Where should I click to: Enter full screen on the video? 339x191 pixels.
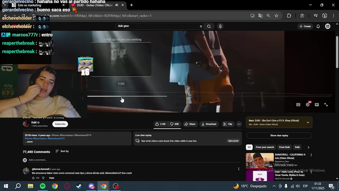[326, 105]
